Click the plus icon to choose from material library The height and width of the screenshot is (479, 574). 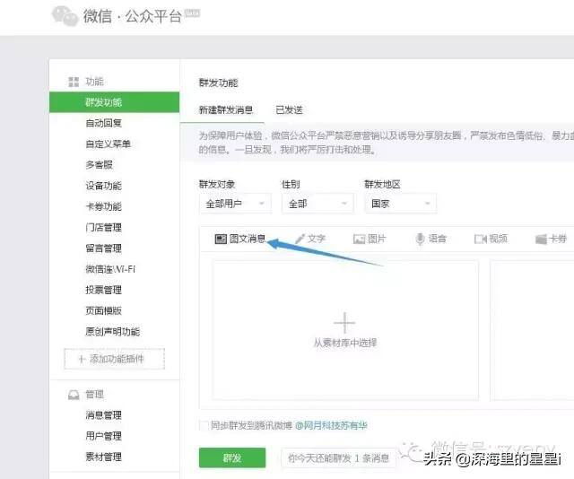click(344, 323)
